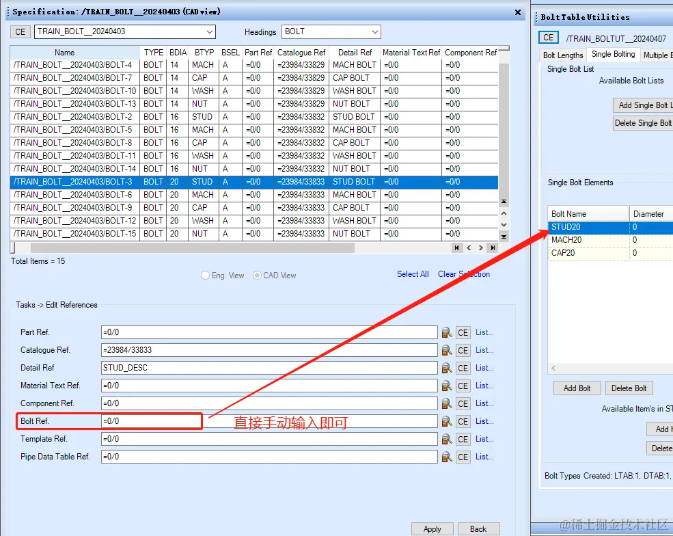
Task: Click the Catalogue Ref. input field
Action: click(269, 350)
